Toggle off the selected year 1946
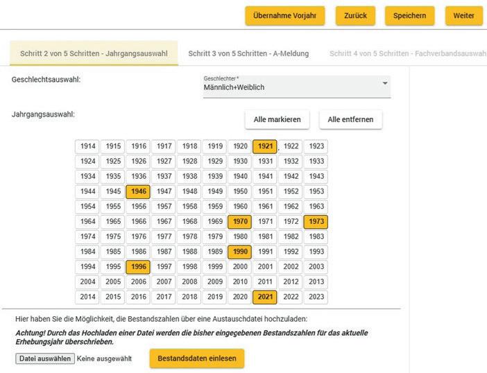The width and height of the screenshot is (487, 373). point(138,191)
